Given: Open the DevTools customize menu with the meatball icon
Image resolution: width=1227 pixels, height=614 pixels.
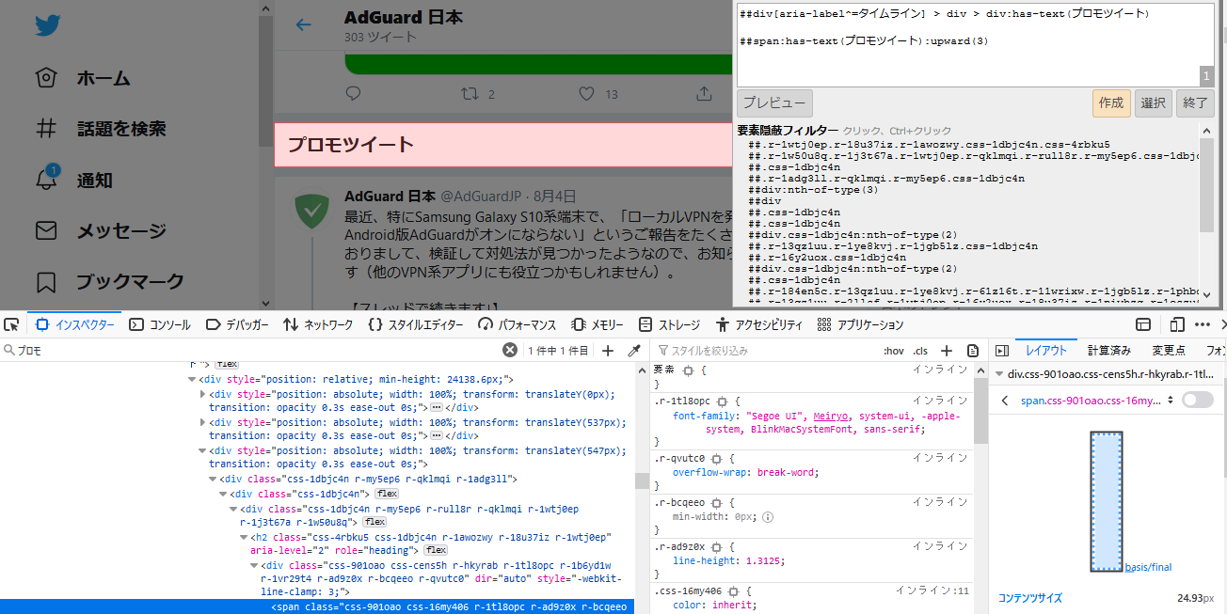Looking at the screenshot, I should (x=1202, y=323).
